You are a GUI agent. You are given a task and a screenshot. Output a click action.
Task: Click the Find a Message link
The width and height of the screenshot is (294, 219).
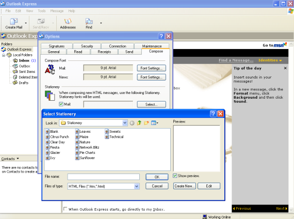[x=236, y=60]
